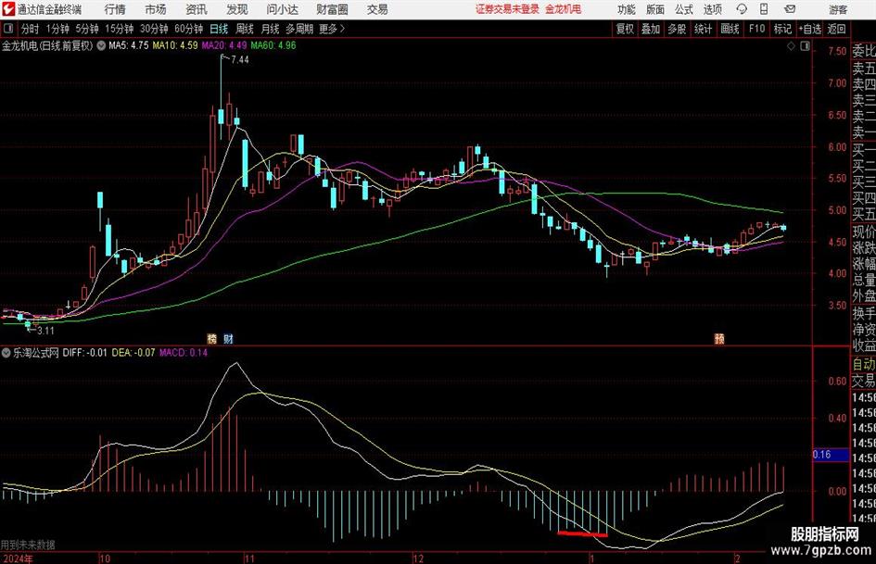The height and width of the screenshot is (564, 876).
Task: Switch to 1分钟 period
Action: [57, 29]
